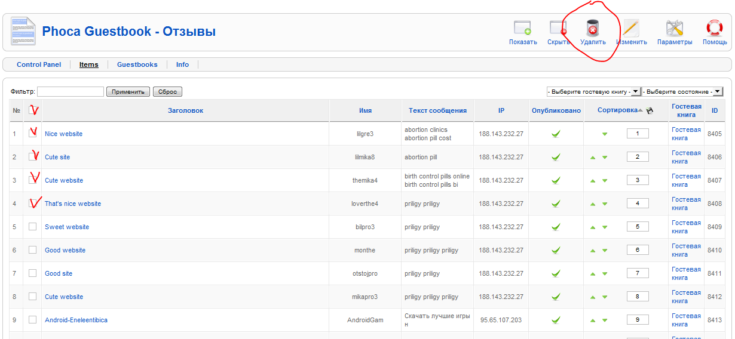Click the Скрыть (Unpublish) toolbar icon
Image resolution: width=735 pixels, height=339 pixels.
[558, 29]
